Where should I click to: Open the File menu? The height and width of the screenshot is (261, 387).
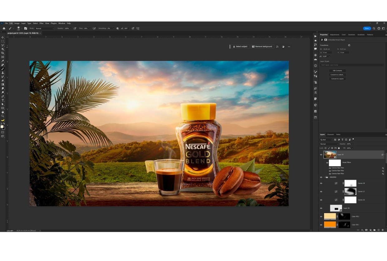point(6,23)
